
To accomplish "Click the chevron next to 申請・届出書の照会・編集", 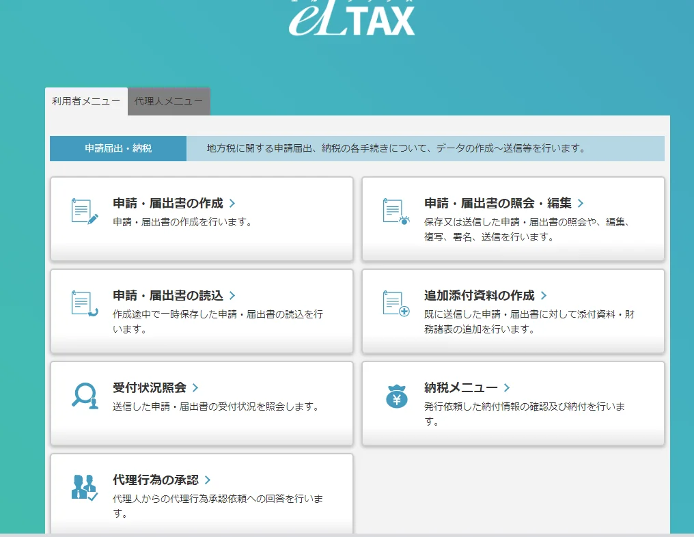I will [580, 203].
